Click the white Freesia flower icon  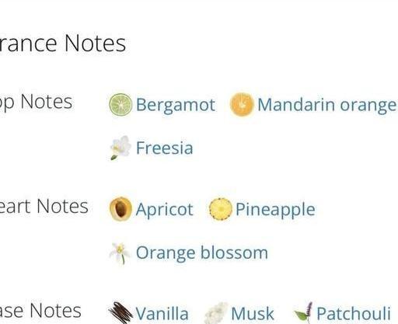tap(120, 148)
